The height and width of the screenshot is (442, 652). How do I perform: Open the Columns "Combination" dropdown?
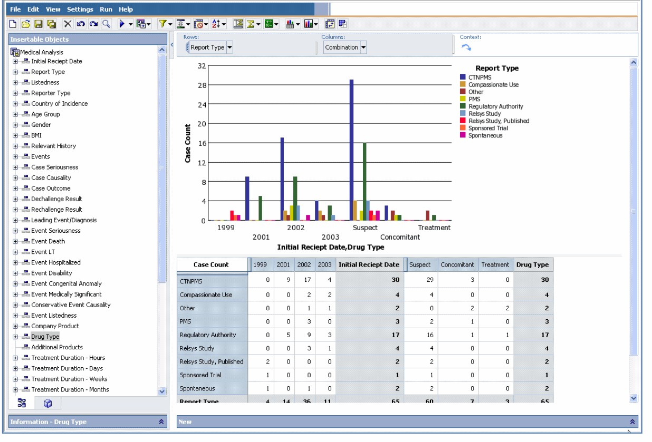tap(362, 47)
